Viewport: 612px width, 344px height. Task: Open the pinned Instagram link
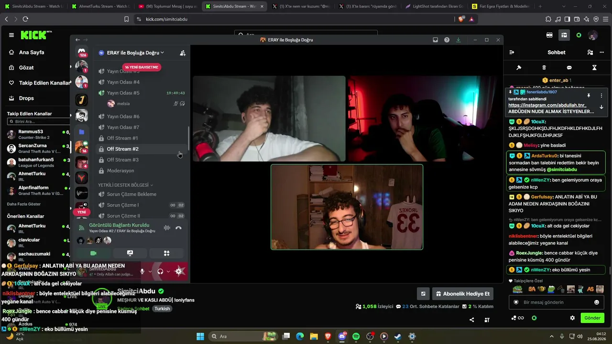pos(547,105)
